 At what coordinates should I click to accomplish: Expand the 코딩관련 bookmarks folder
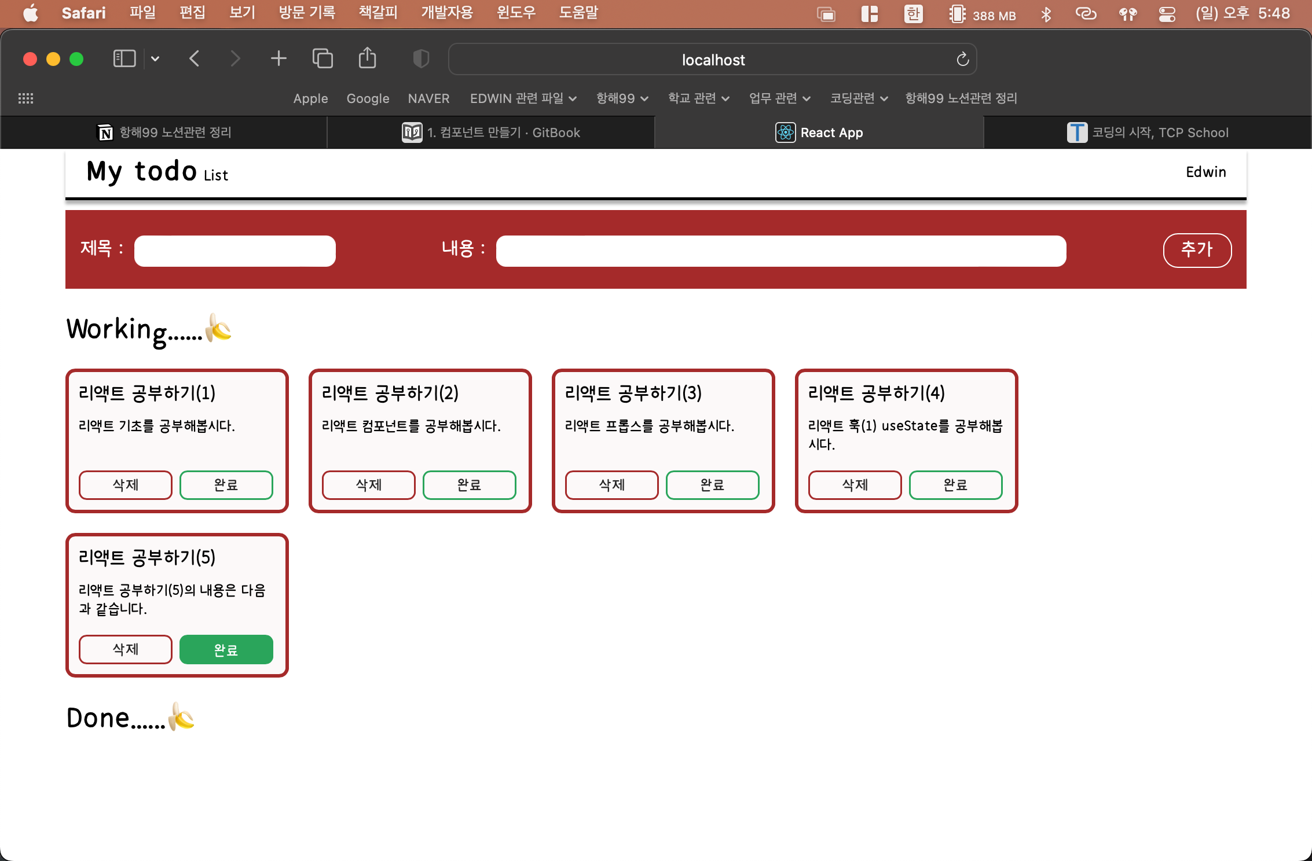(859, 98)
